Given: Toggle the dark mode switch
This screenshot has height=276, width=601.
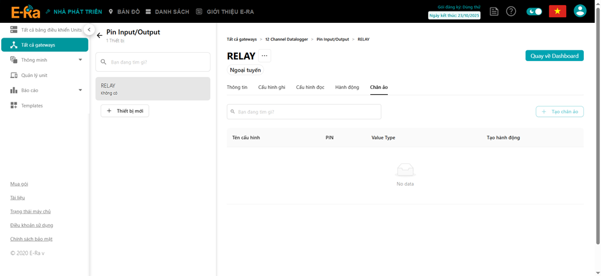Looking at the screenshot, I should click(534, 11).
